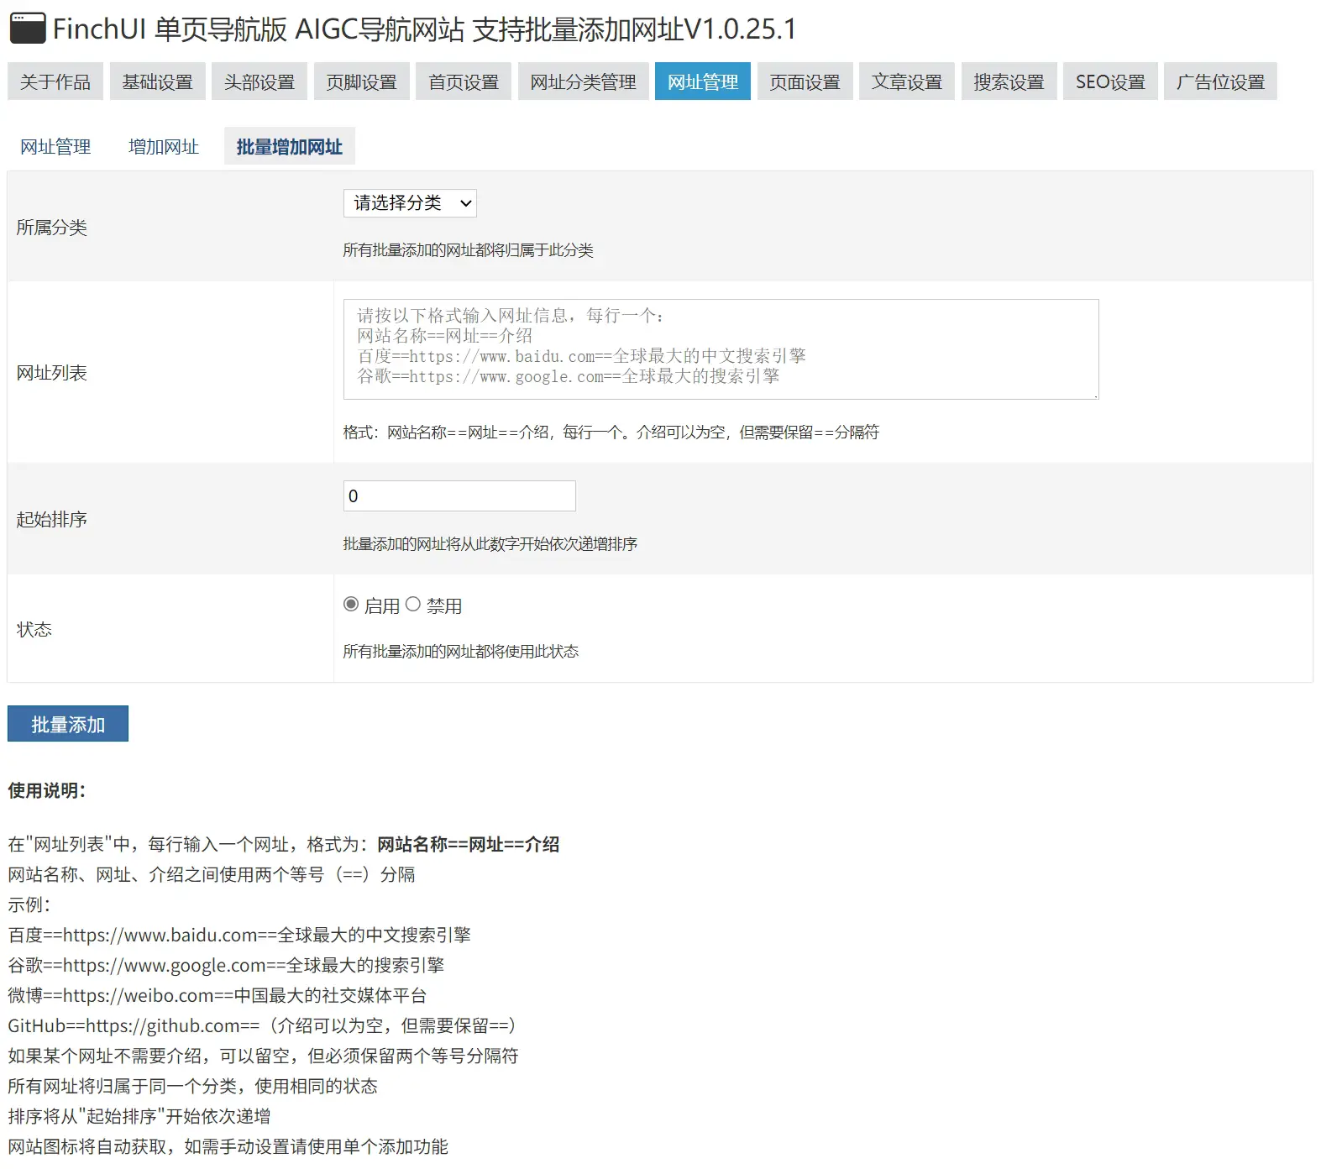The image size is (1321, 1169).
Task: Focus the 起始排序 number field
Action: coord(459,496)
